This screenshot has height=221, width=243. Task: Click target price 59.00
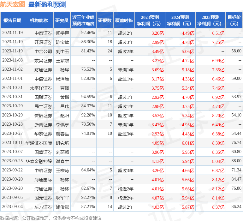coord(236,78)
